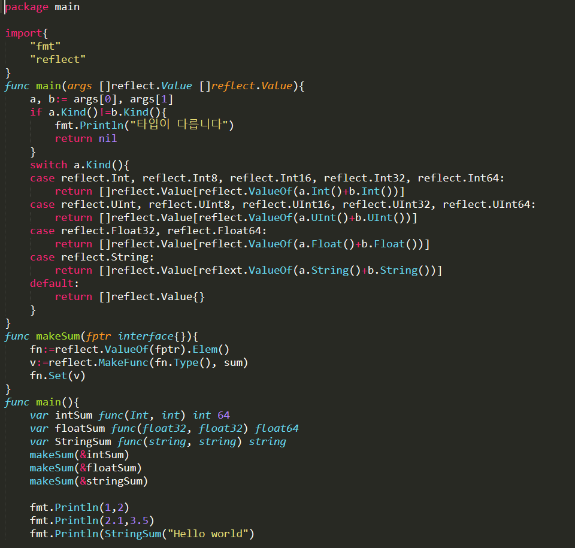
Task: Click the 'makeSum(&floatSum)' call
Action: [x=86, y=468]
